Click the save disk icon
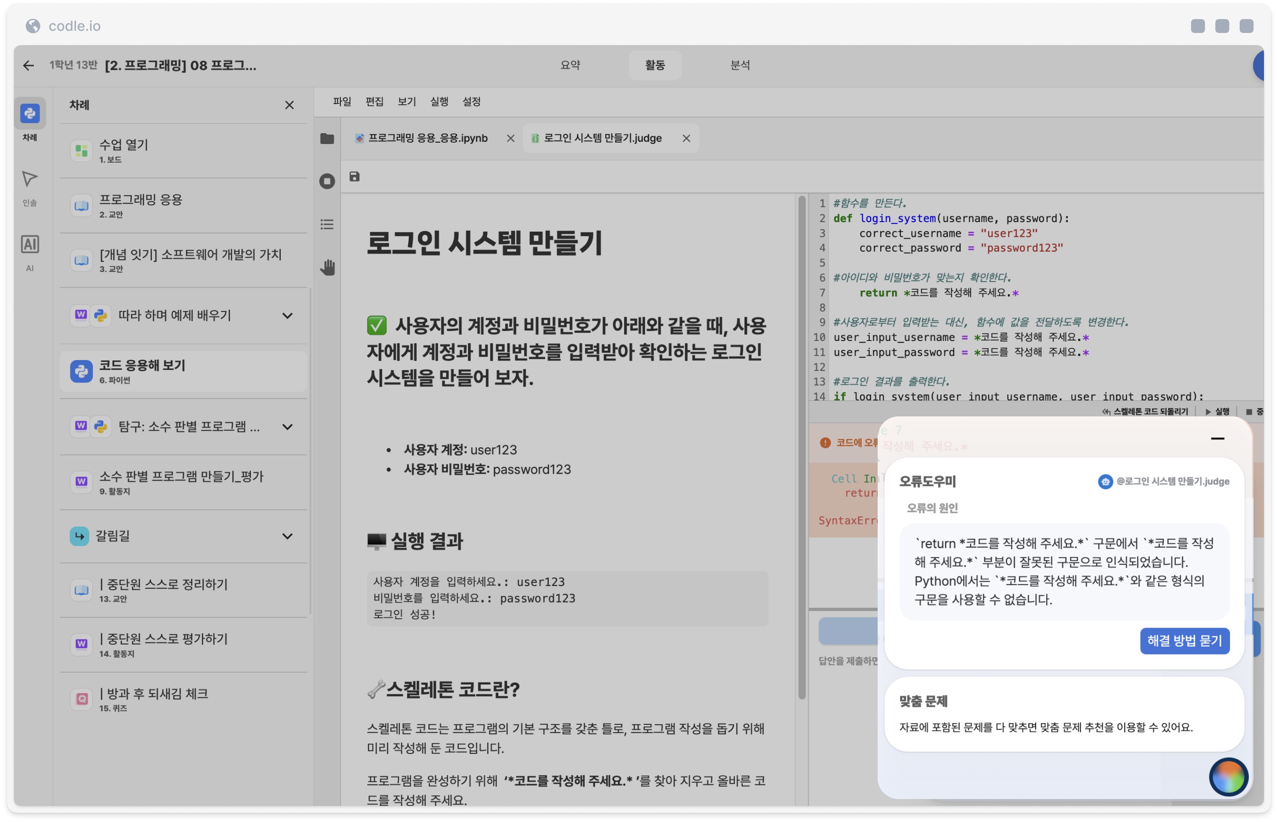1277x822 pixels. point(355,177)
